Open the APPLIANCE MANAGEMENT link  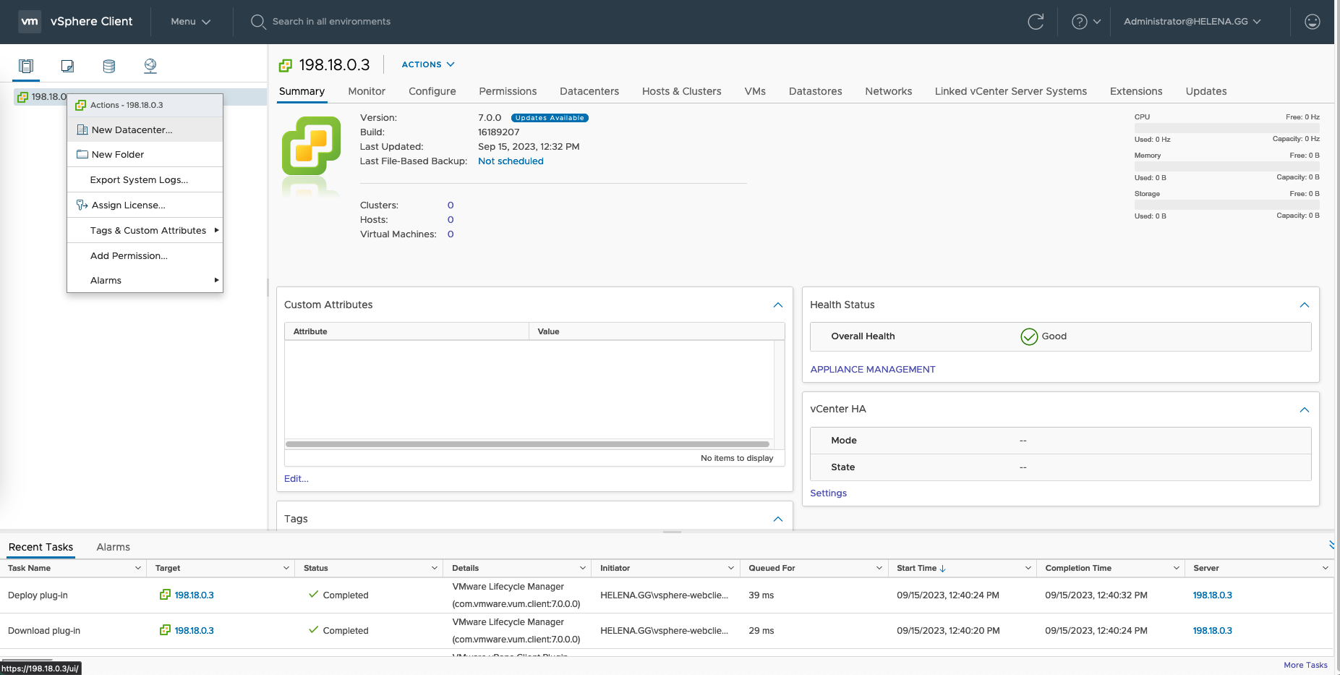tap(872, 370)
